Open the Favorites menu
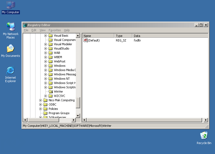 (x=55, y=30)
